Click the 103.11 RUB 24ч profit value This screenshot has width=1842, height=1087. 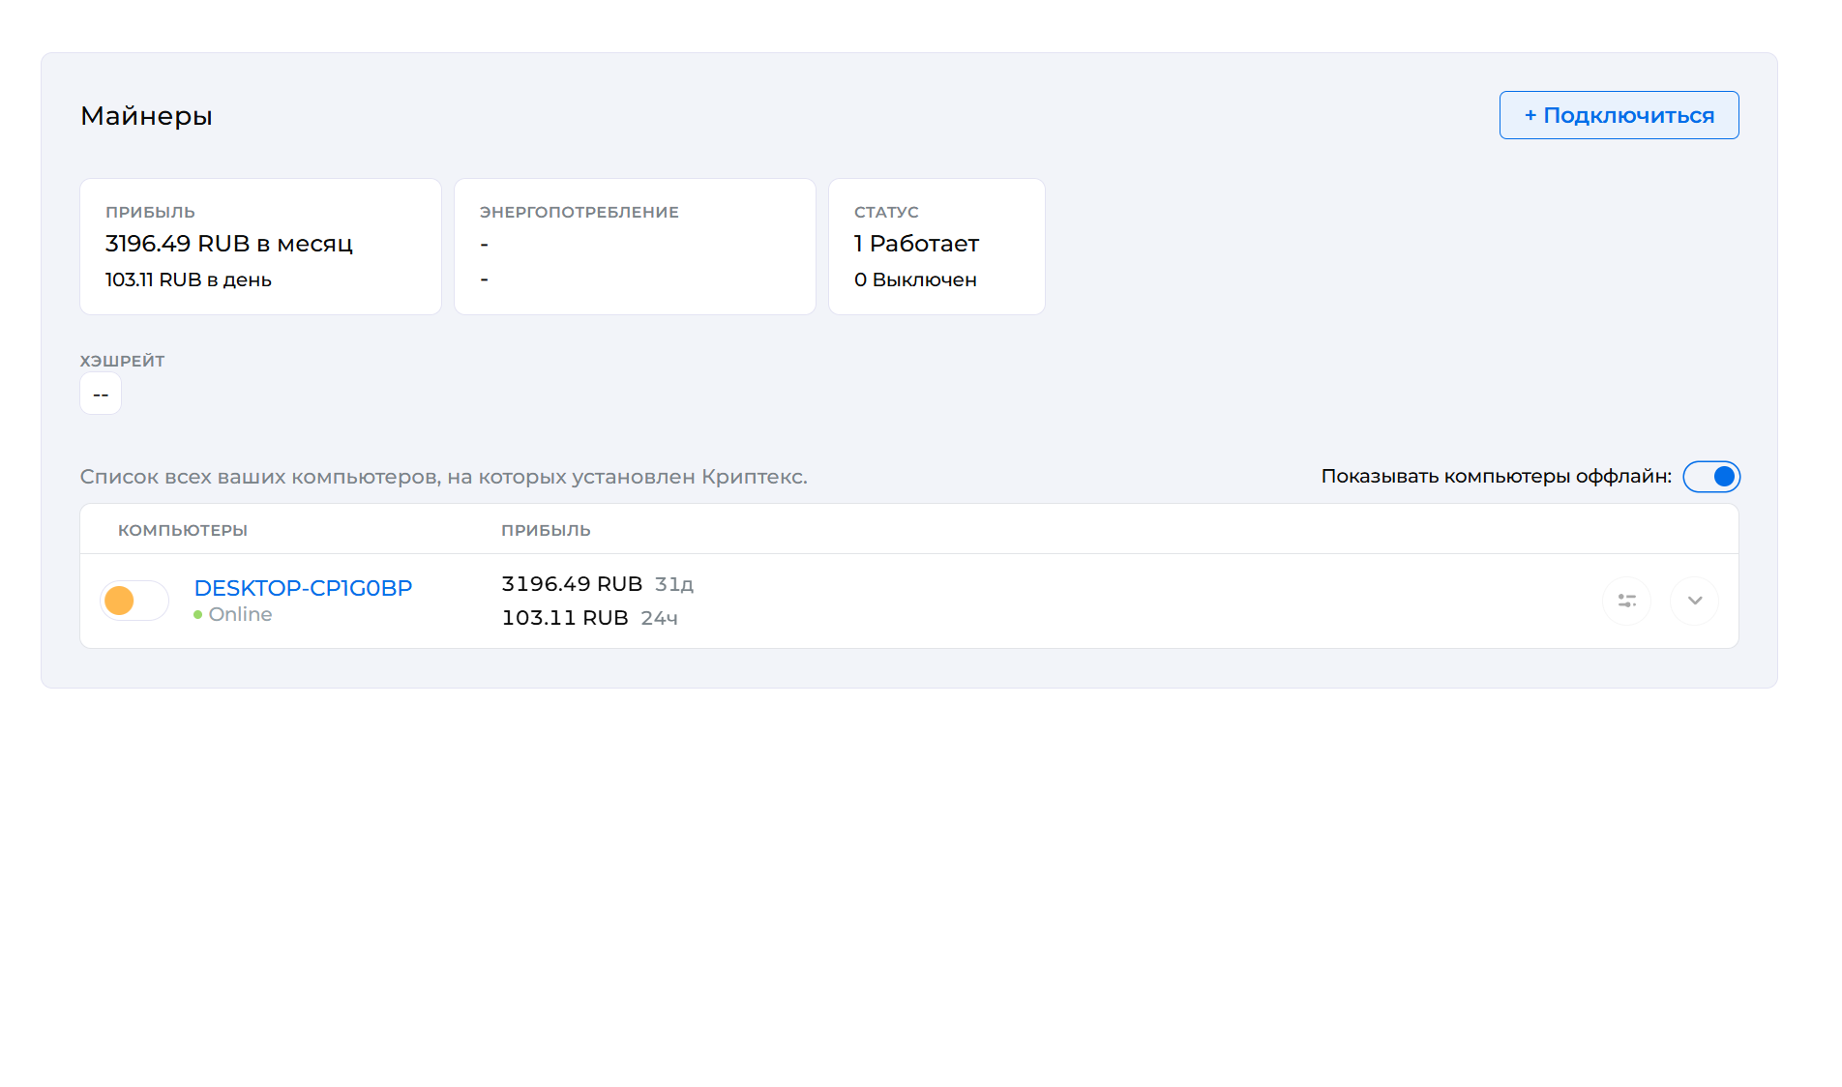589,618
